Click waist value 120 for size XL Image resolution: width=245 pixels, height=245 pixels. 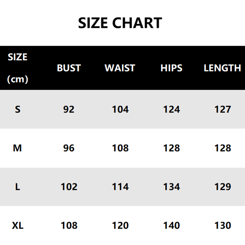(x=120, y=226)
